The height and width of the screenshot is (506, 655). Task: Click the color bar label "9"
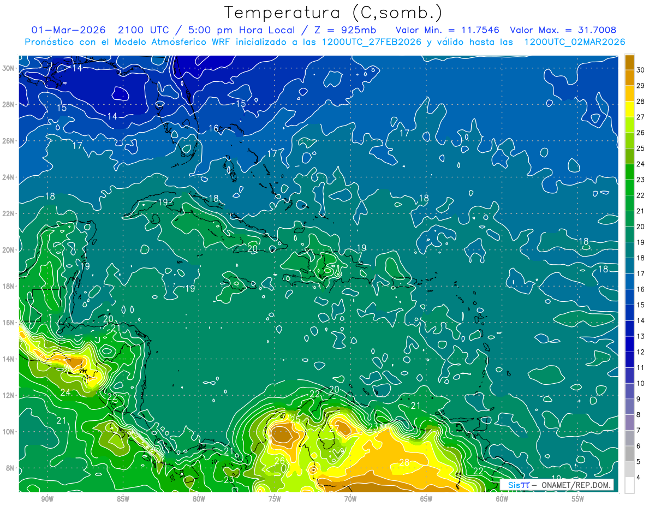coord(639,399)
